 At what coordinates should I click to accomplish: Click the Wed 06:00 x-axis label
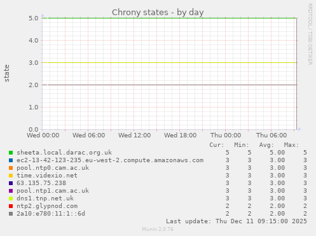point(89,135)
